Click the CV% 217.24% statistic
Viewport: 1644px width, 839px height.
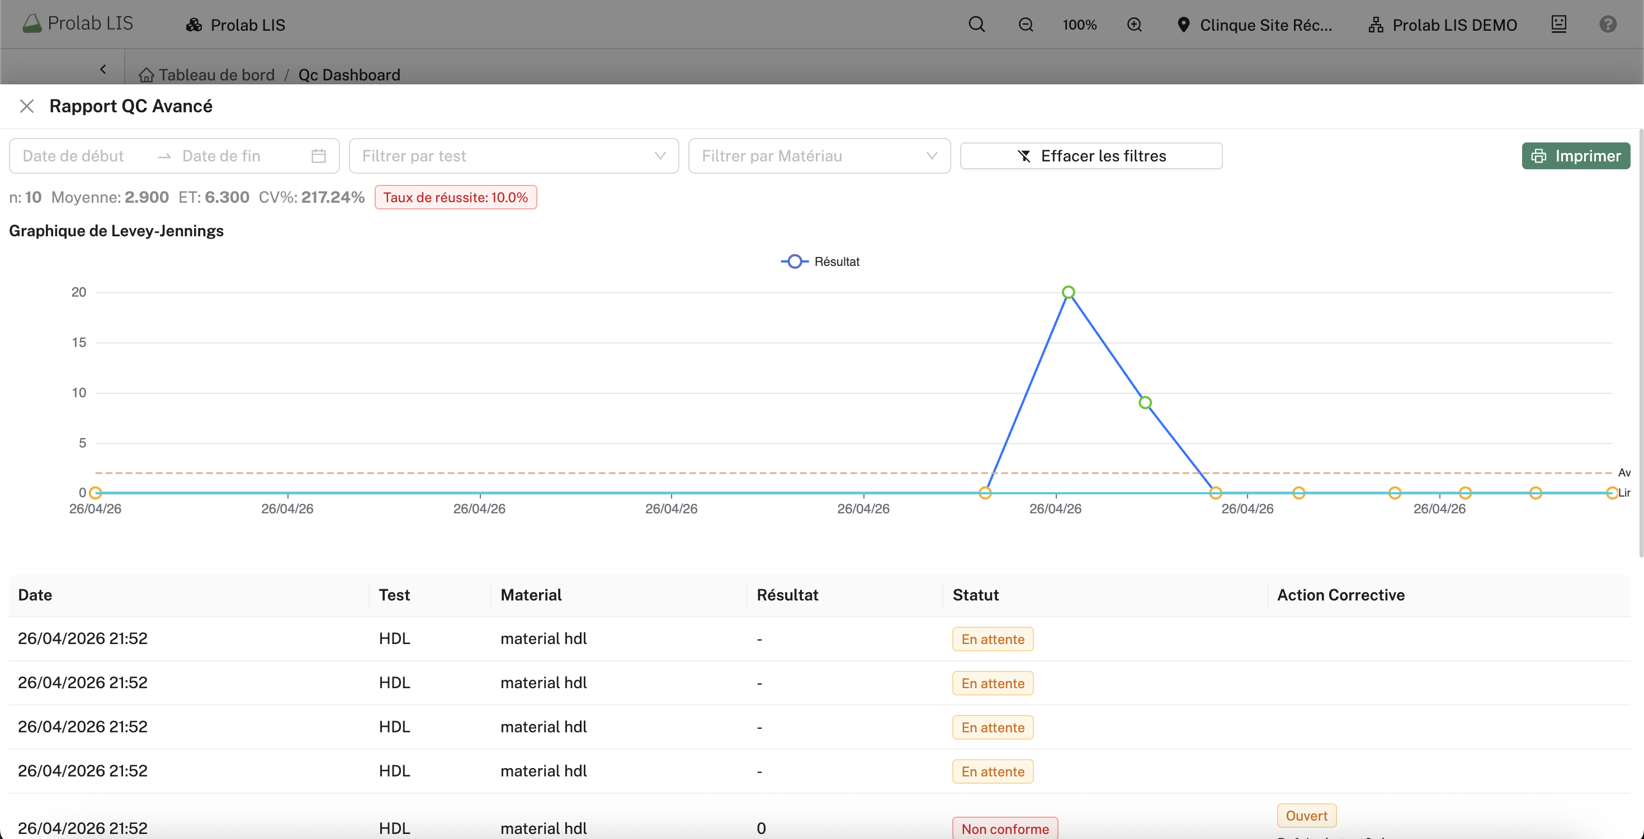click(x=311, y=198)
